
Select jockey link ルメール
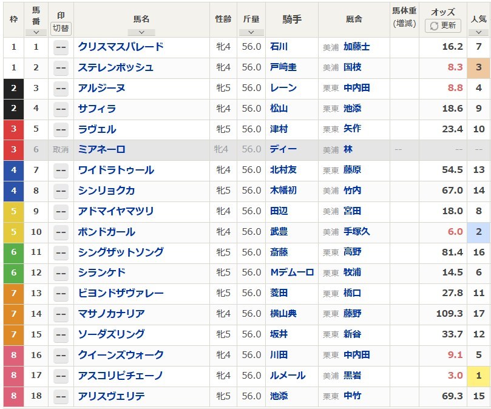[288, 376]
